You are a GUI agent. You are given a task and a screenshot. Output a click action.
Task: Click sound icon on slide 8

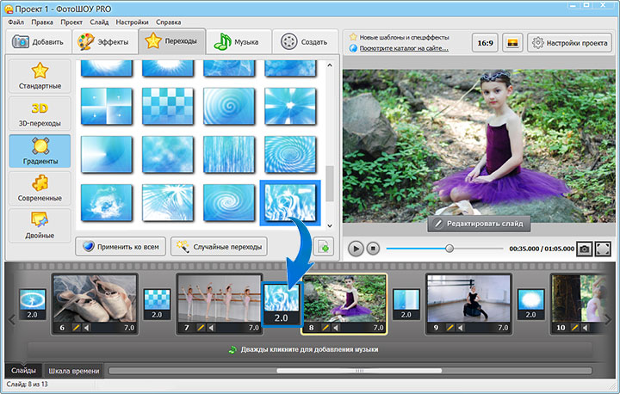(x=336, y=328)
